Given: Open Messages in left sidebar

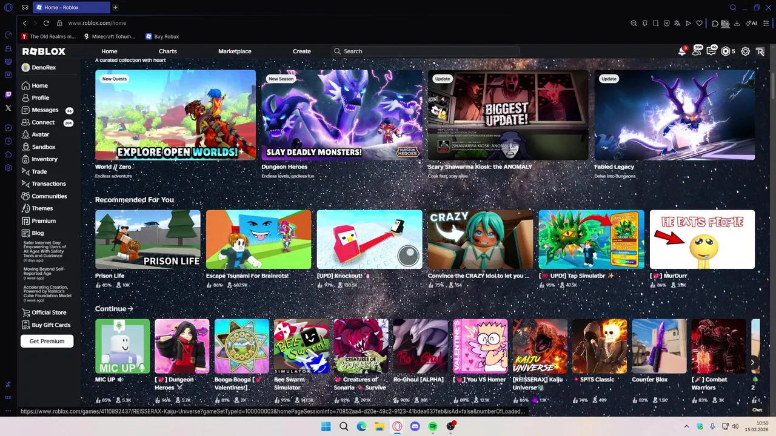Looking at the screenshot, I should (45, 110).
